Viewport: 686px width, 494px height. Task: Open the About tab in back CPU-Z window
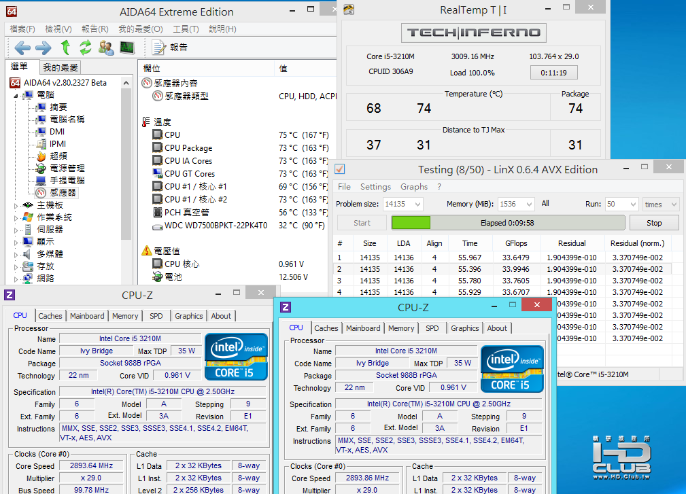pyautogui.click(x=221, y=316)
